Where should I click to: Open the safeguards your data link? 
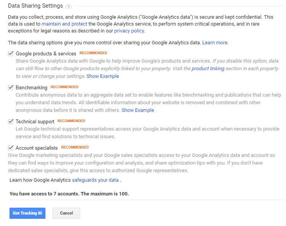(x=95, y=180)
